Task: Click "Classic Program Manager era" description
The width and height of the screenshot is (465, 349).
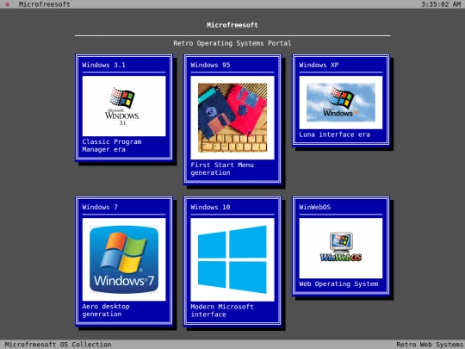Action: [x=112, y=146]
